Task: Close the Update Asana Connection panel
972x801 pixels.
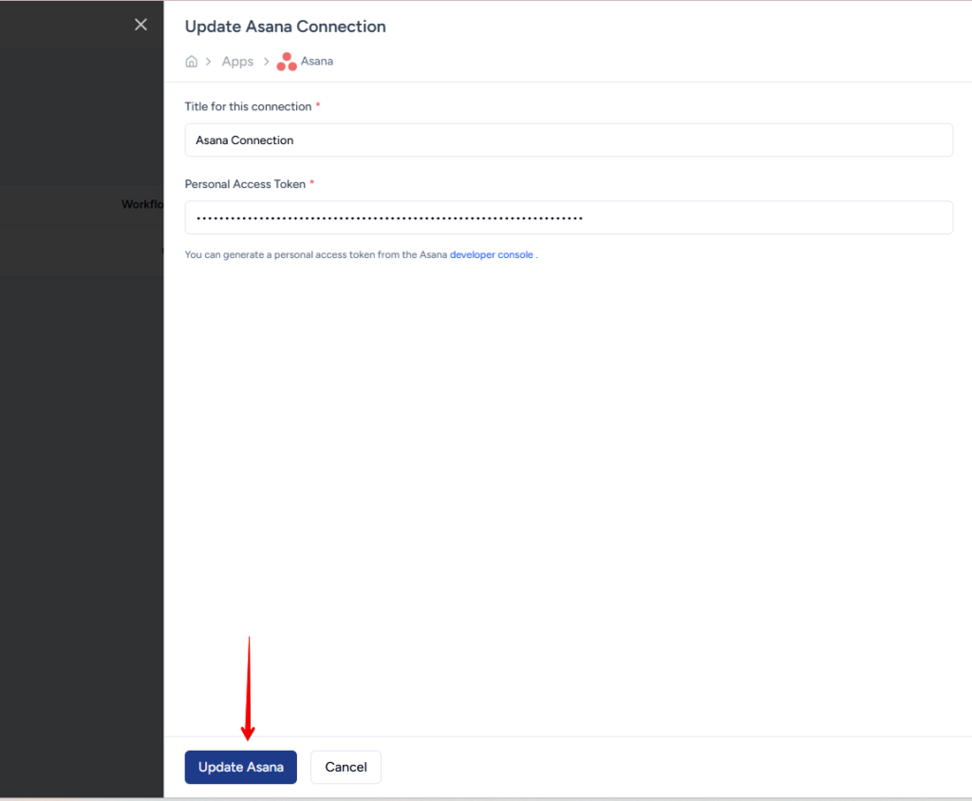Action: pyautogui.click(x=140, y=25)
